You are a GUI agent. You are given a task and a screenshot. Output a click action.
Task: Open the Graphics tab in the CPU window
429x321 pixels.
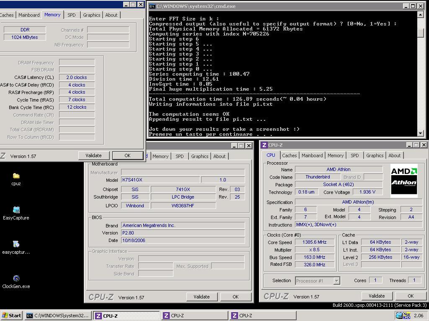(x=375, y=155)
